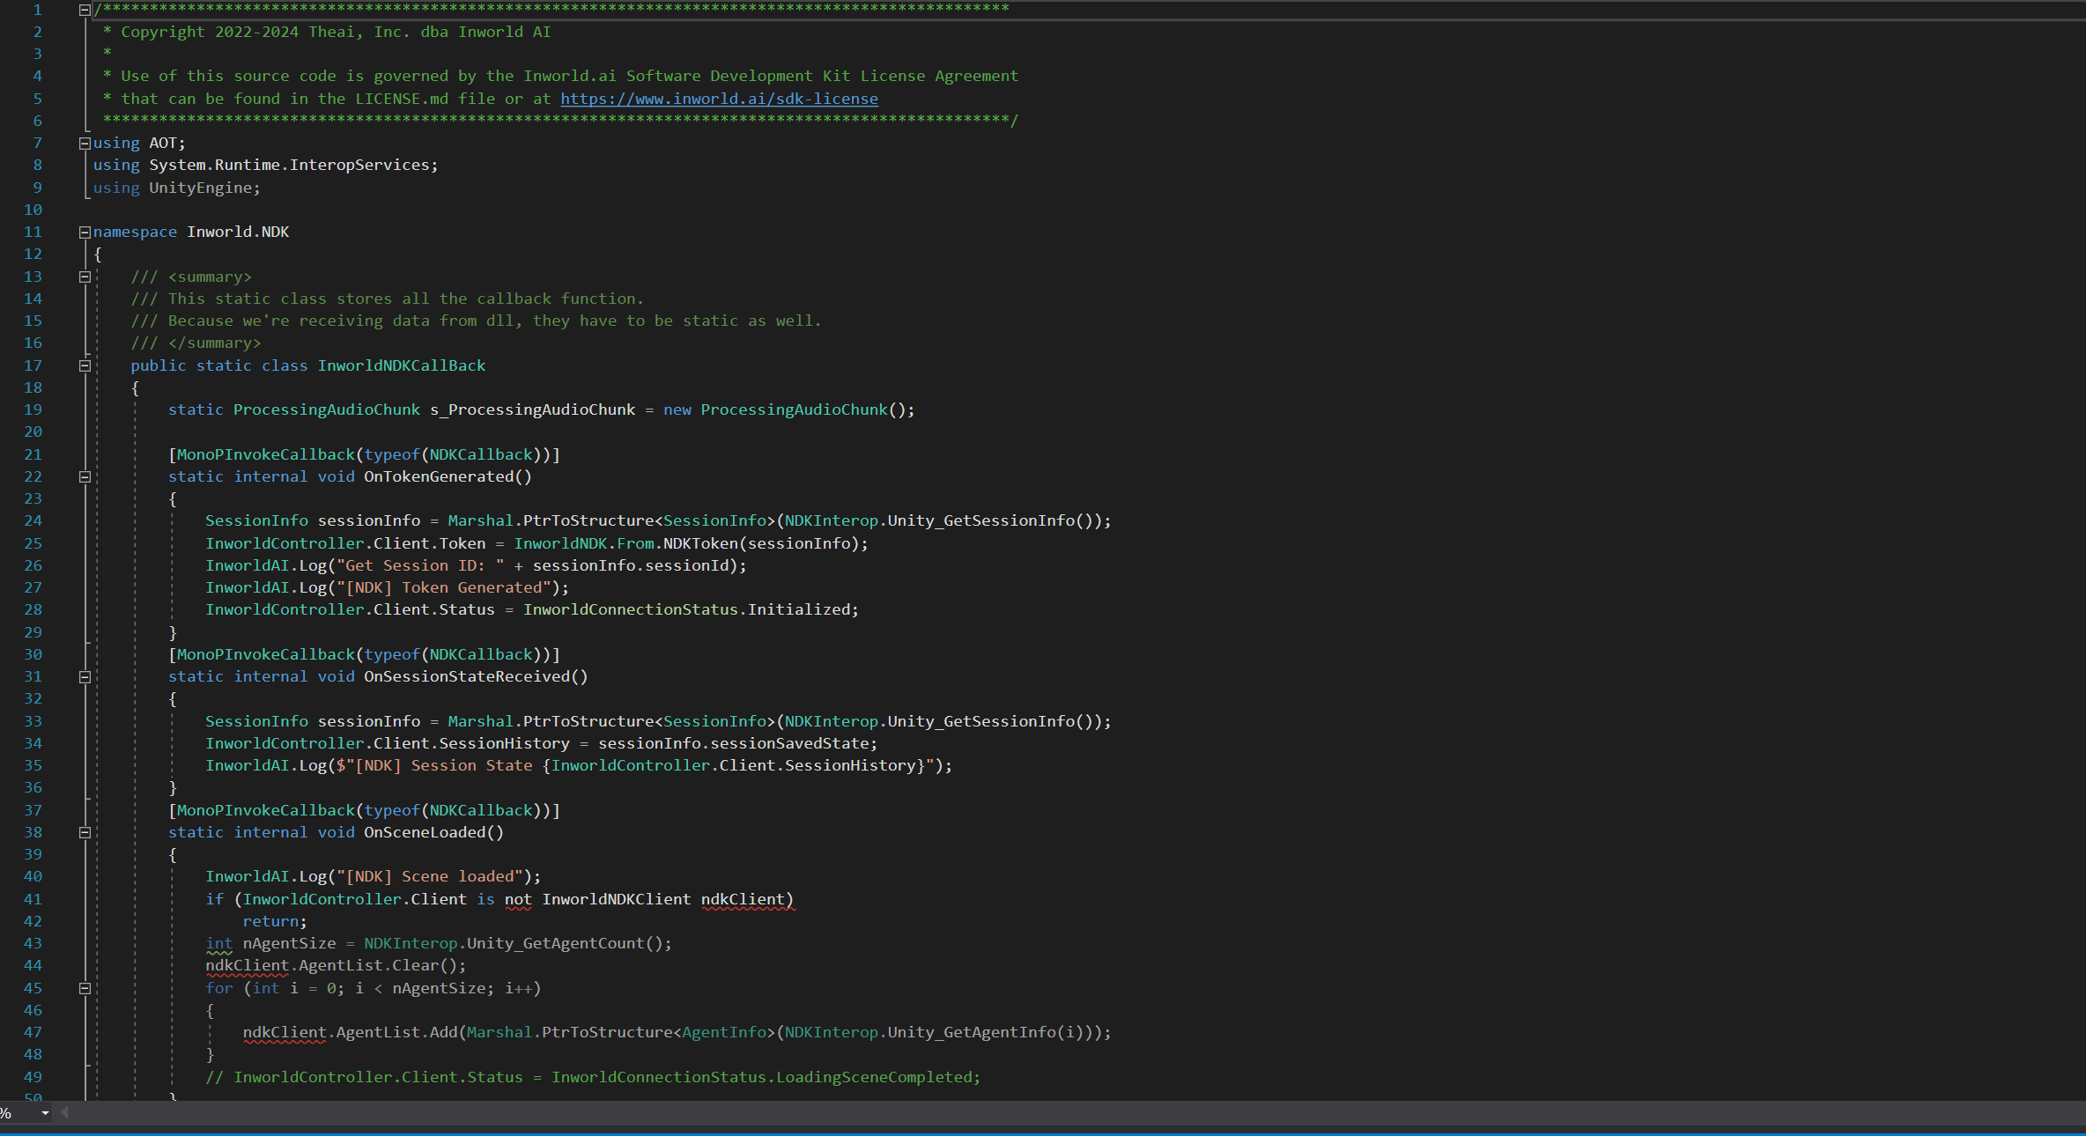Open the inworld.ai sdk-license link
Viewport: 2086px width, 1136px height.
[x=719, y=99]
